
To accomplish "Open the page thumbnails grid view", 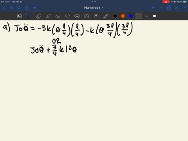I will pyautogui.click(x=11, y=8).
